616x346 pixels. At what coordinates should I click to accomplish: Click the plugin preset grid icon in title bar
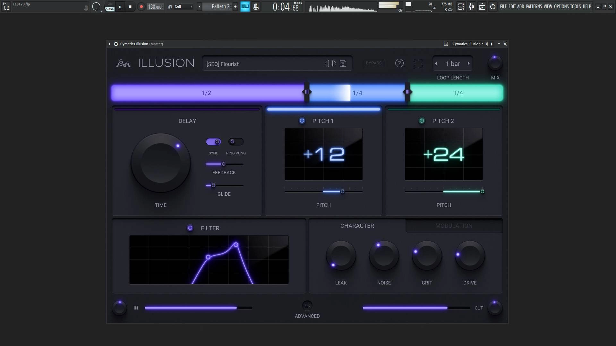tap(446, 44)
